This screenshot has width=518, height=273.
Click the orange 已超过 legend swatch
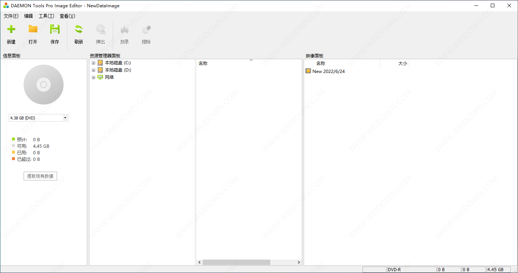pyautogui.click(x=13, y=159)
